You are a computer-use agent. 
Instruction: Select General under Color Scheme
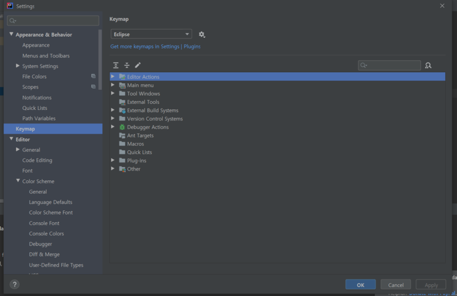coord(38,191)
